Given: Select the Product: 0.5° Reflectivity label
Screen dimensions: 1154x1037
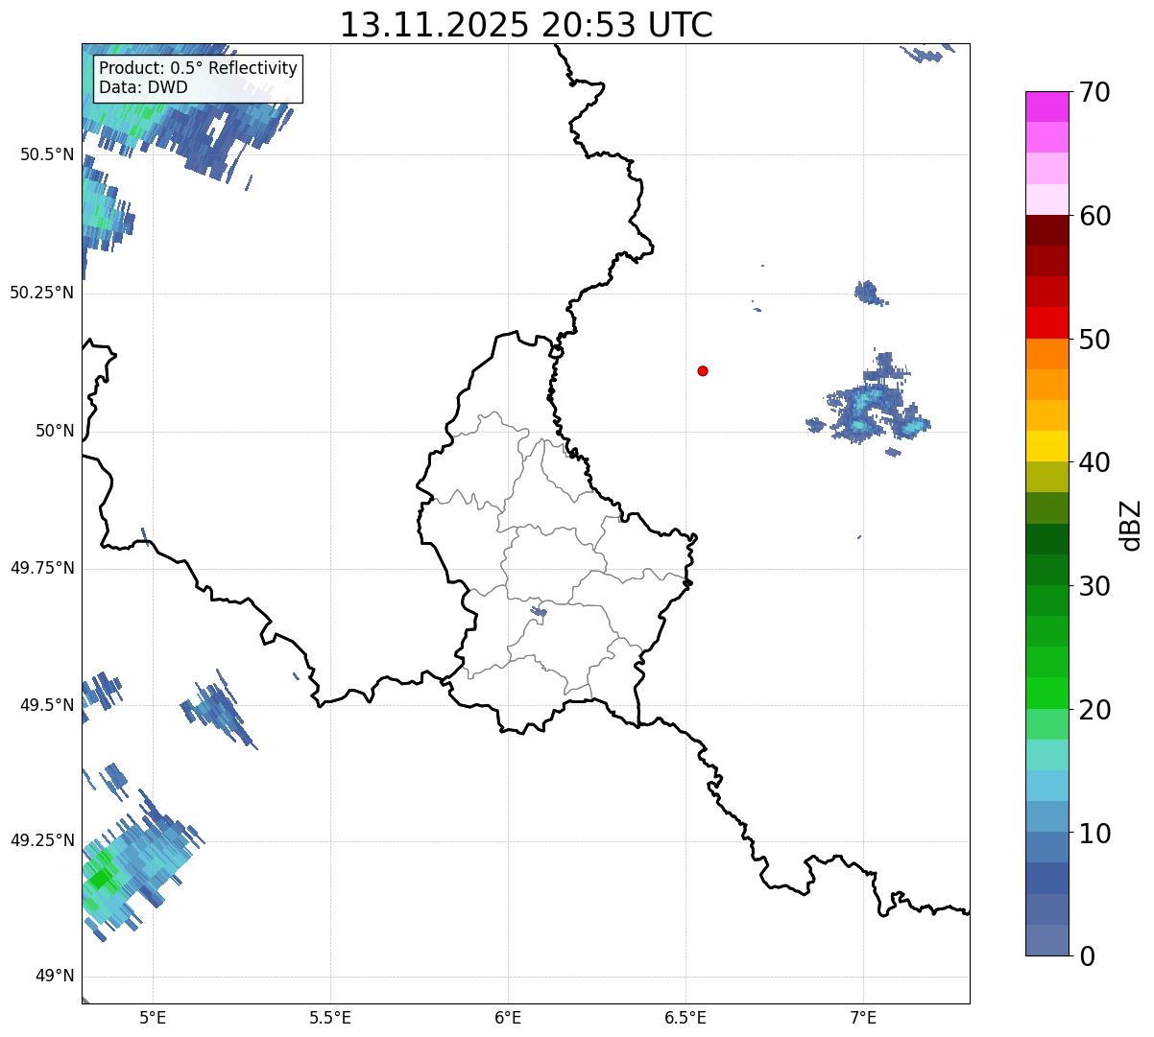Looking at the screenshot, I should coord(198,69).
